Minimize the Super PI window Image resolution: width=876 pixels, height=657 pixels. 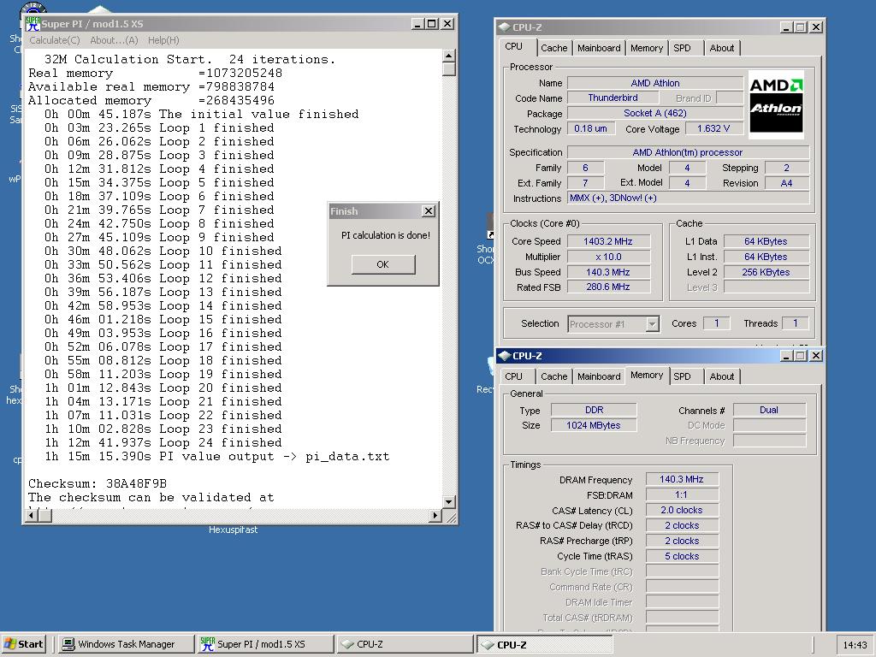coord(417,24)
